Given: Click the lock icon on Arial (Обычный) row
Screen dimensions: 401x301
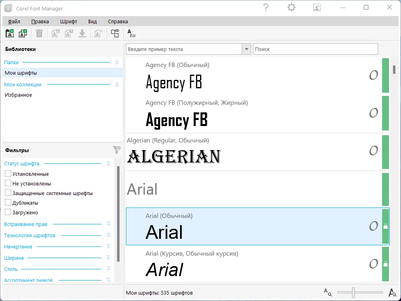Looking at the screenshot, I should (x=385, y=226).
